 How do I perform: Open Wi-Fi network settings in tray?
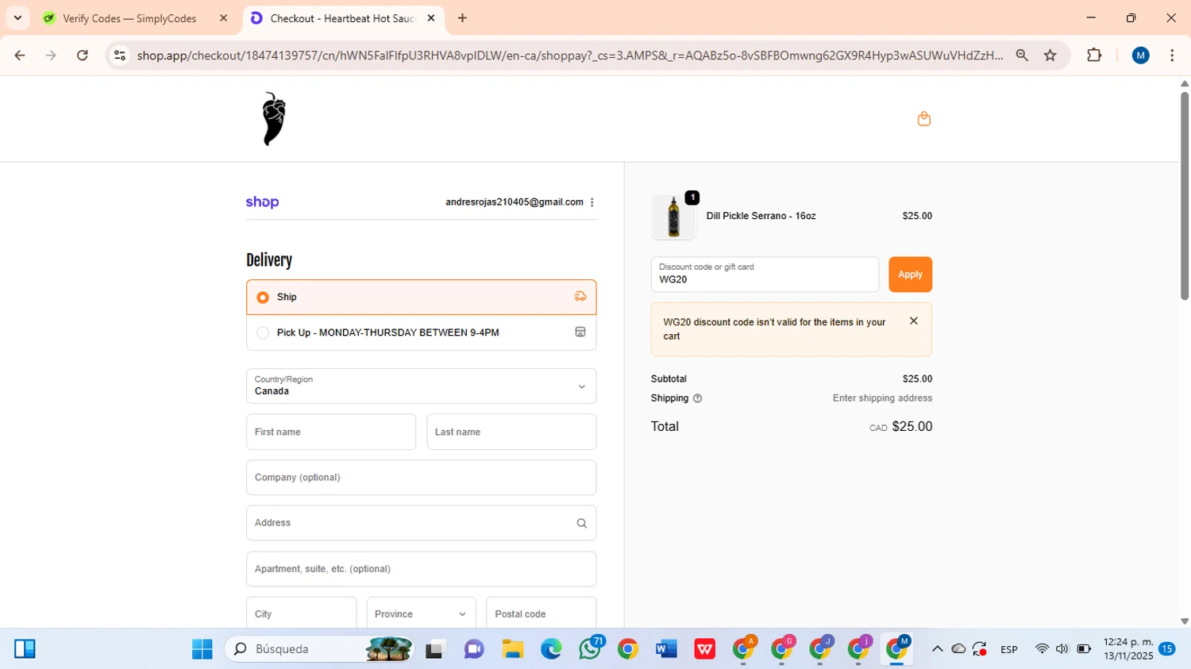[x=1042, y=649]
